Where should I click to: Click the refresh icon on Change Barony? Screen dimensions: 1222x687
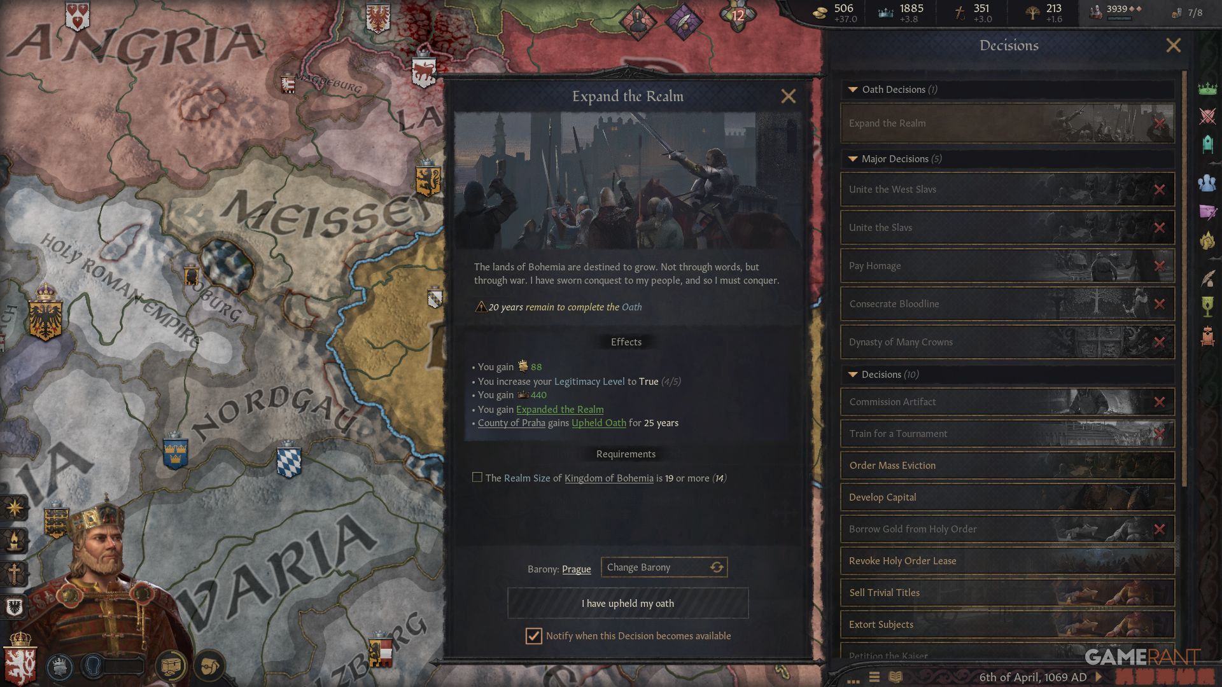(717, 567)
